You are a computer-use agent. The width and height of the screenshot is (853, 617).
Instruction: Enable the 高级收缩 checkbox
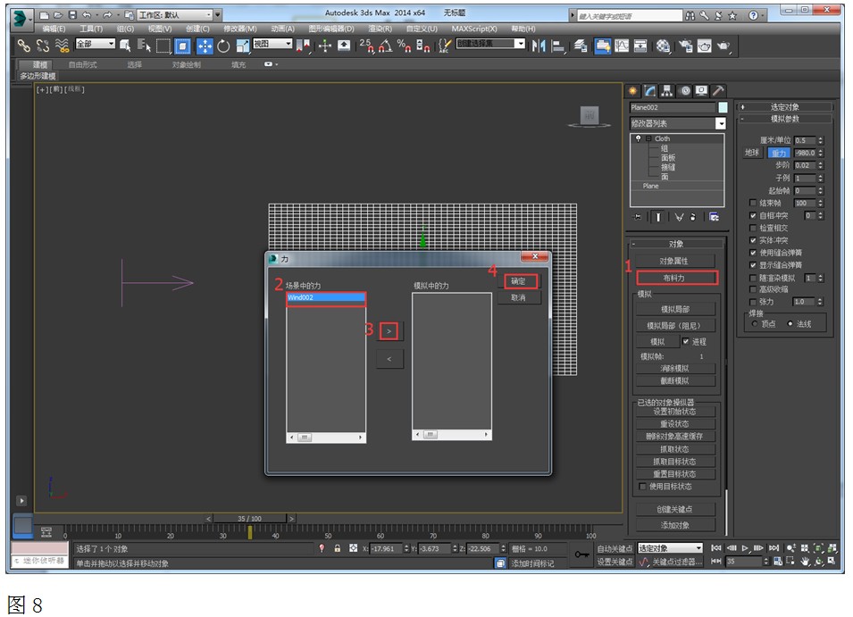[753, 289]
